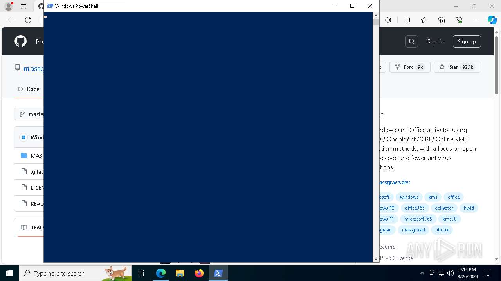Click the office365 topic tag

415,208
